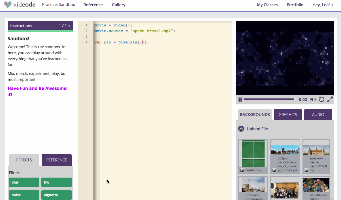Image resolution: width=341 pixels, height=200 pixels.
Task: Add the bw filter
Action: pyautogui.click(x=57, y=182)
